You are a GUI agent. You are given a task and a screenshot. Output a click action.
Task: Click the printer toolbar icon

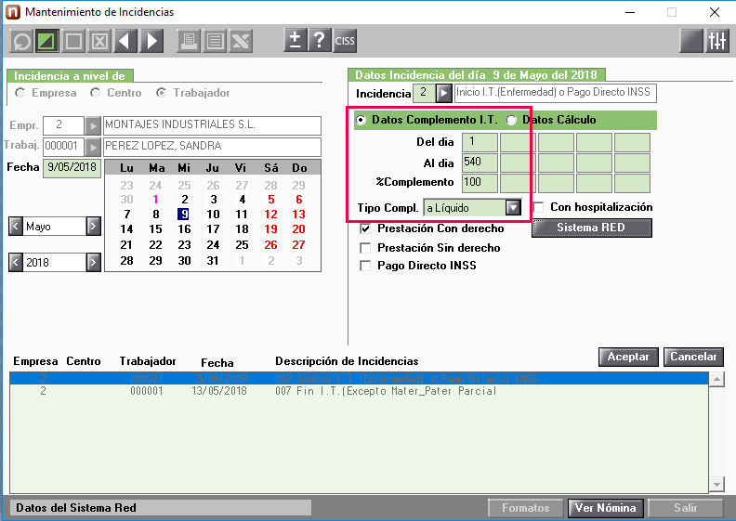tap(189, 41)
